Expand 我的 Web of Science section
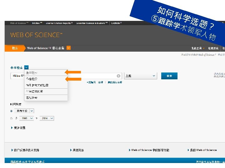 click(x=202, y=150)
